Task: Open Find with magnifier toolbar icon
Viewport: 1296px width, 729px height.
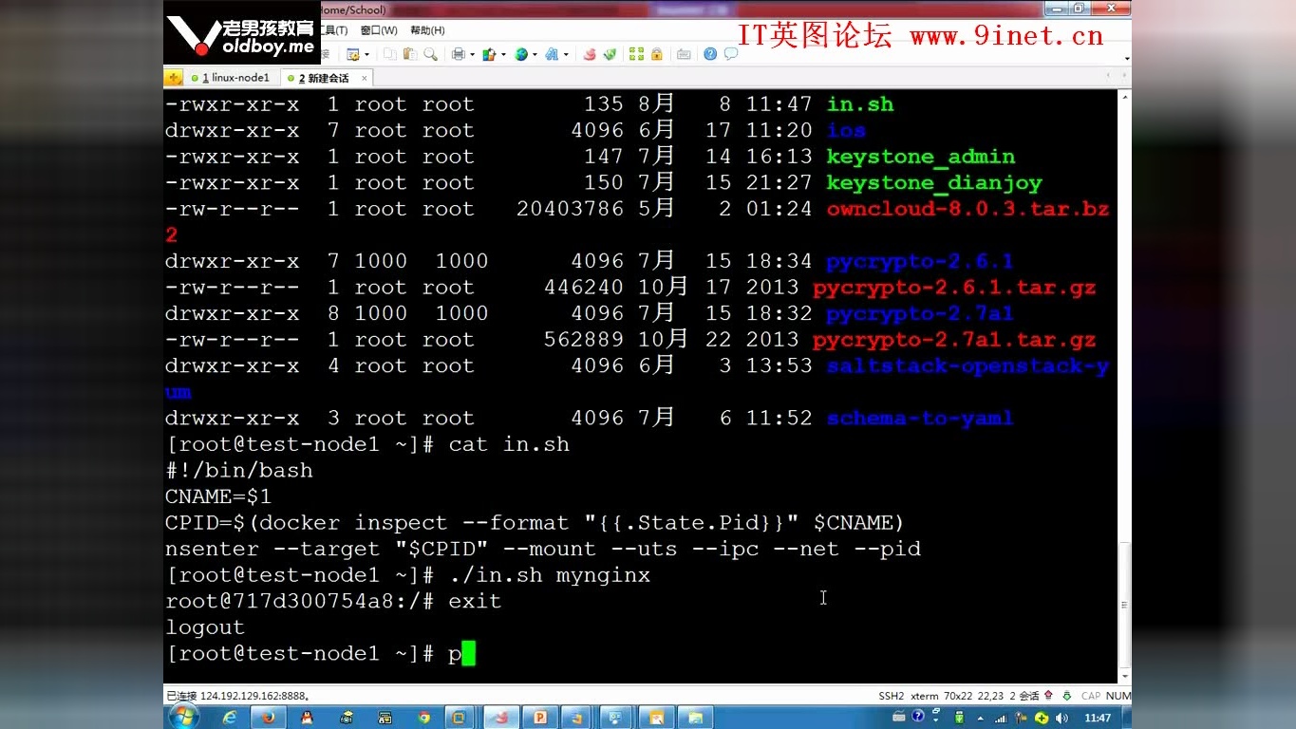Action: coord(430,54)
